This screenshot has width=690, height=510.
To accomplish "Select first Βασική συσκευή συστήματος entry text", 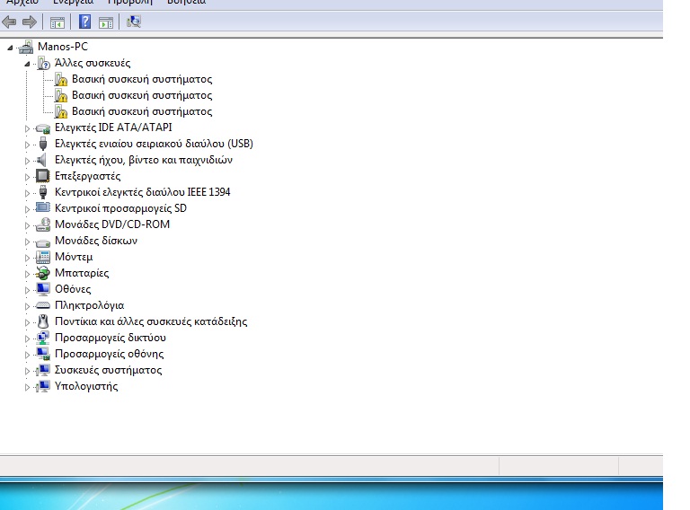I will 142,79.
